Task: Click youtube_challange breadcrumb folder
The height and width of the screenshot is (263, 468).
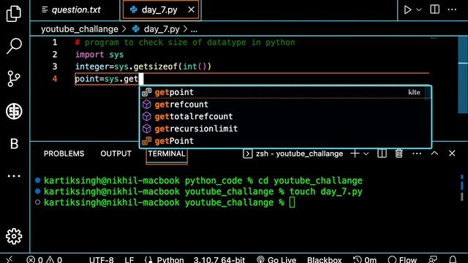Action: (x=80, y=29)
